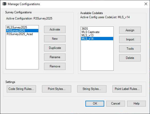150x114 pixels.
Task: Duplicate the selected configuration
Action: click(55, 48)
